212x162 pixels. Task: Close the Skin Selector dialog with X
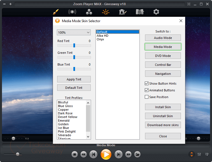[181, 21]
